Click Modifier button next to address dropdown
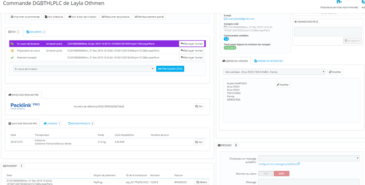 click(x=335, y=72)
